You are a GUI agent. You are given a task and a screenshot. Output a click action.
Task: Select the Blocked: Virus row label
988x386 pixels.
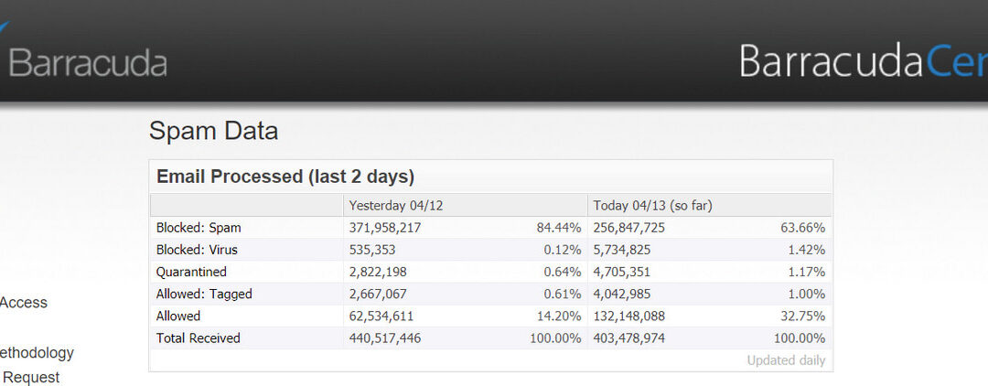[199, 250]
